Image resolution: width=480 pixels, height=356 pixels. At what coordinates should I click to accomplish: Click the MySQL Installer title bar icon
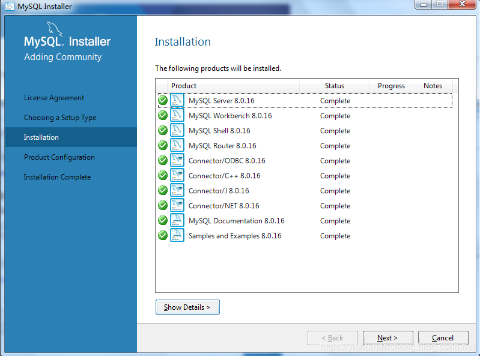pyautogui.click(x=10, y=6)
